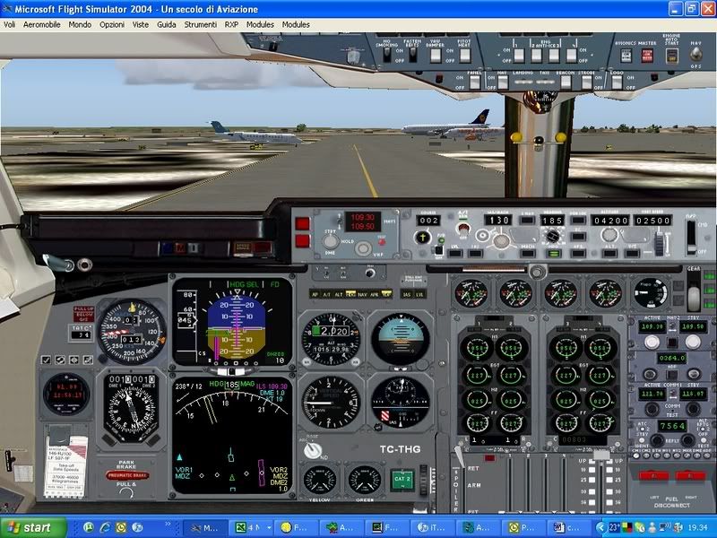Open the Opzioni menu
Image resolution: width=717 pixels, height=538 pixels.
pyautogui.click(x=112, y=25)
